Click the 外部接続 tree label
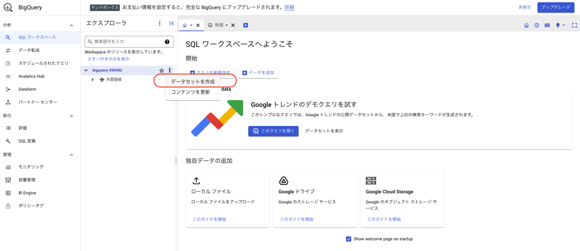The width and height of the screenshot is (580, 251). pyautogui.click(x=114, y=80)
